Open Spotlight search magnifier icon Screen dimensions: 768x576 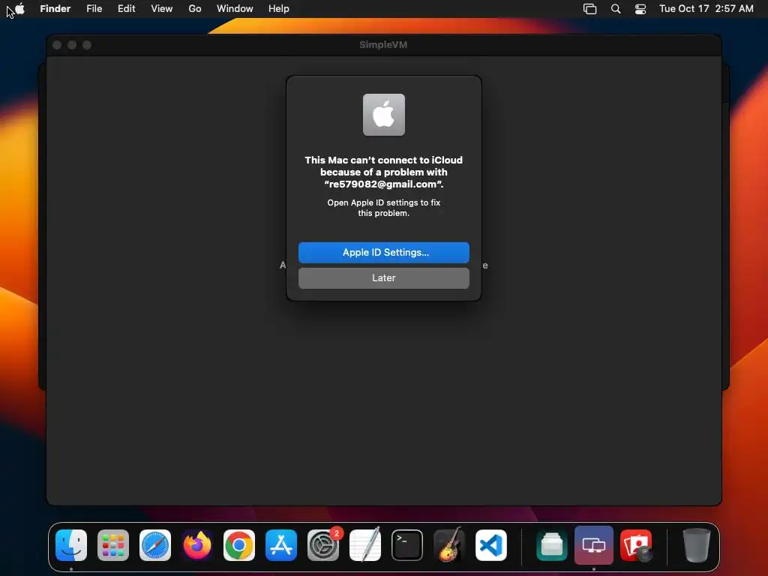pyautogui.click(x=616, y=9)
